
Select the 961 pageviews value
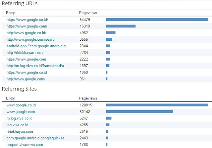coord(82,79)
